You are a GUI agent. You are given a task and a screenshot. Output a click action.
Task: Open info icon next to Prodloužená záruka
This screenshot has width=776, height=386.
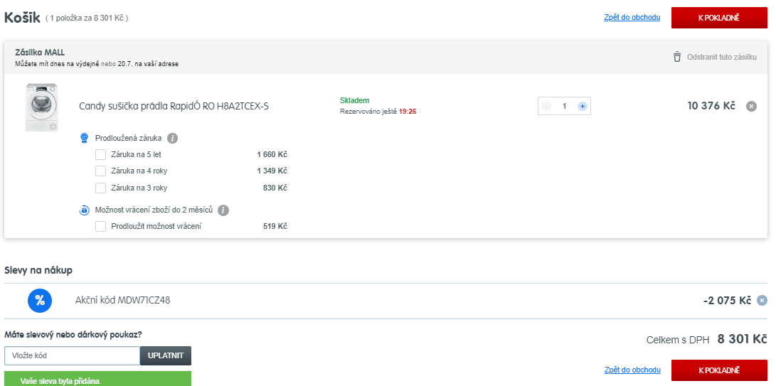pos(172,138)
